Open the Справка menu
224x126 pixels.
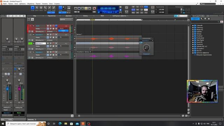[57, 4]
